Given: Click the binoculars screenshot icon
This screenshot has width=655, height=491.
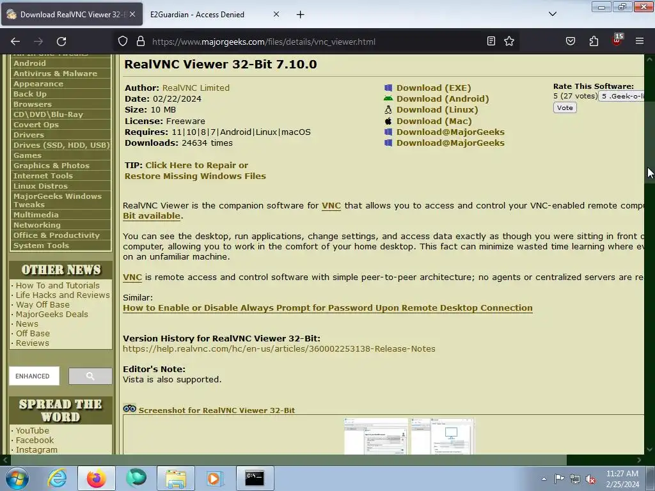Looking at the screenshot, I should (129, 409).
